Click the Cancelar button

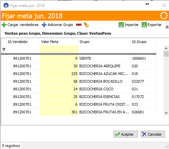point(153,134)
